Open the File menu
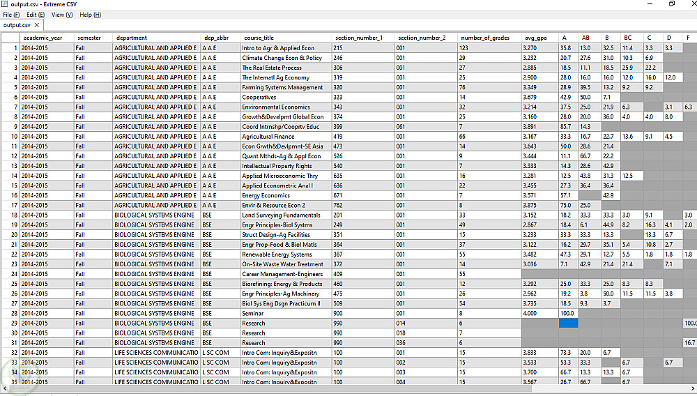 tap(11, 15)
